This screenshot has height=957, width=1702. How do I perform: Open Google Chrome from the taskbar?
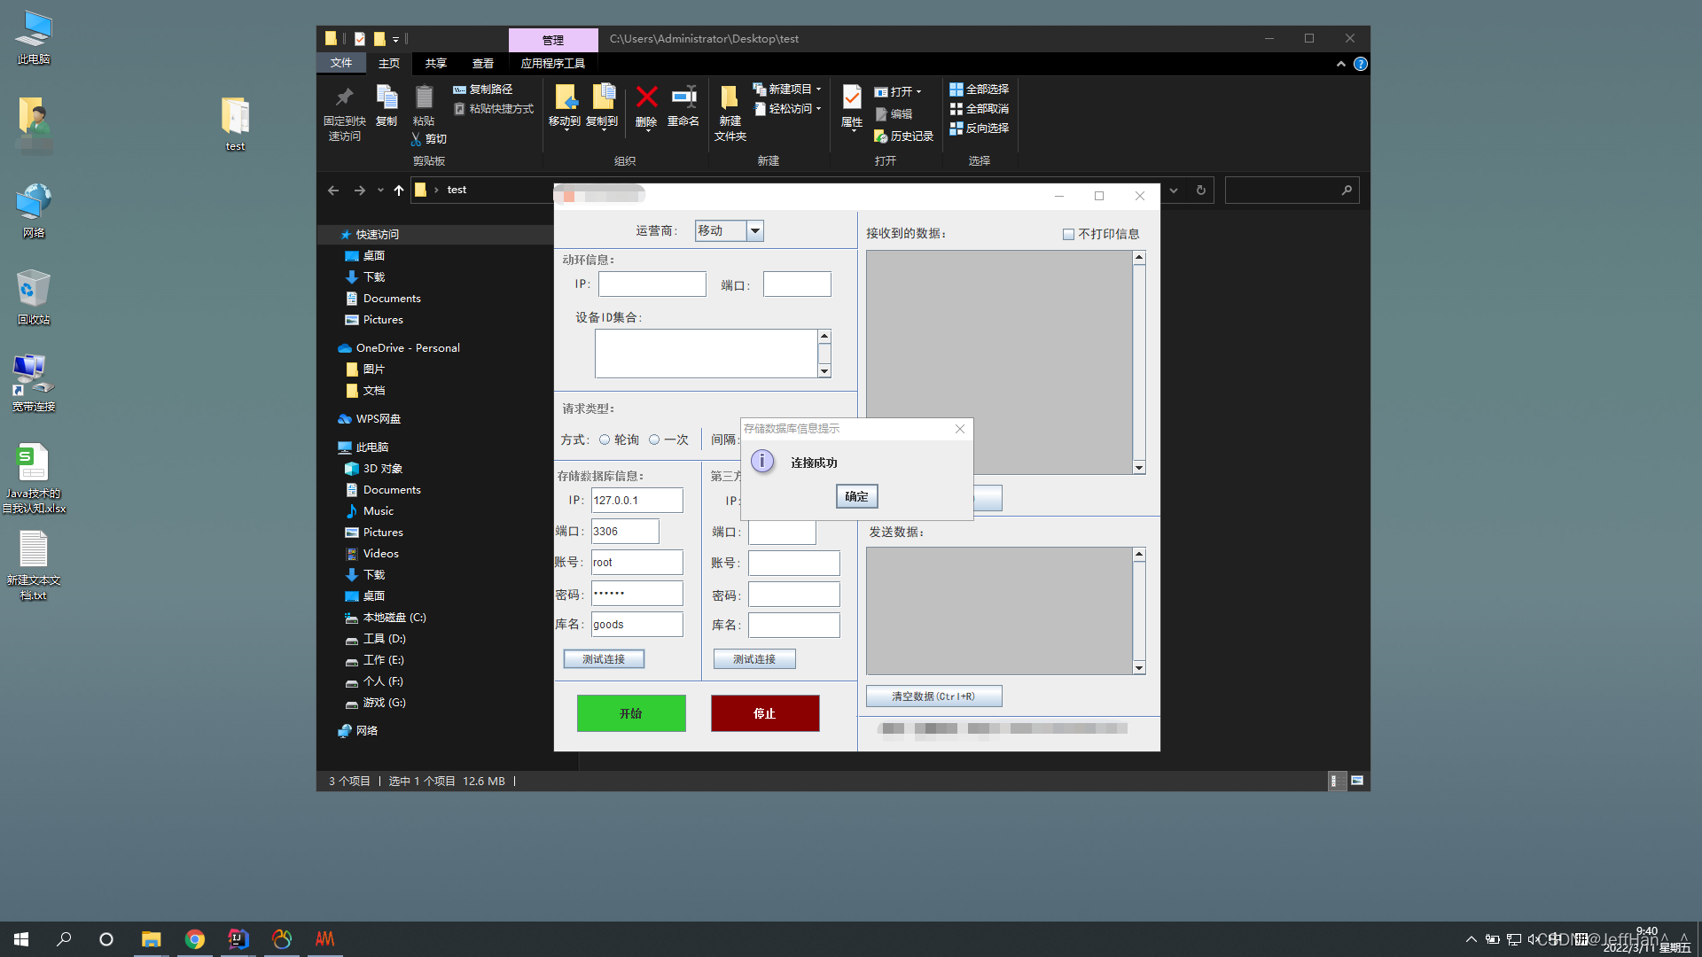tap(195, 939)
